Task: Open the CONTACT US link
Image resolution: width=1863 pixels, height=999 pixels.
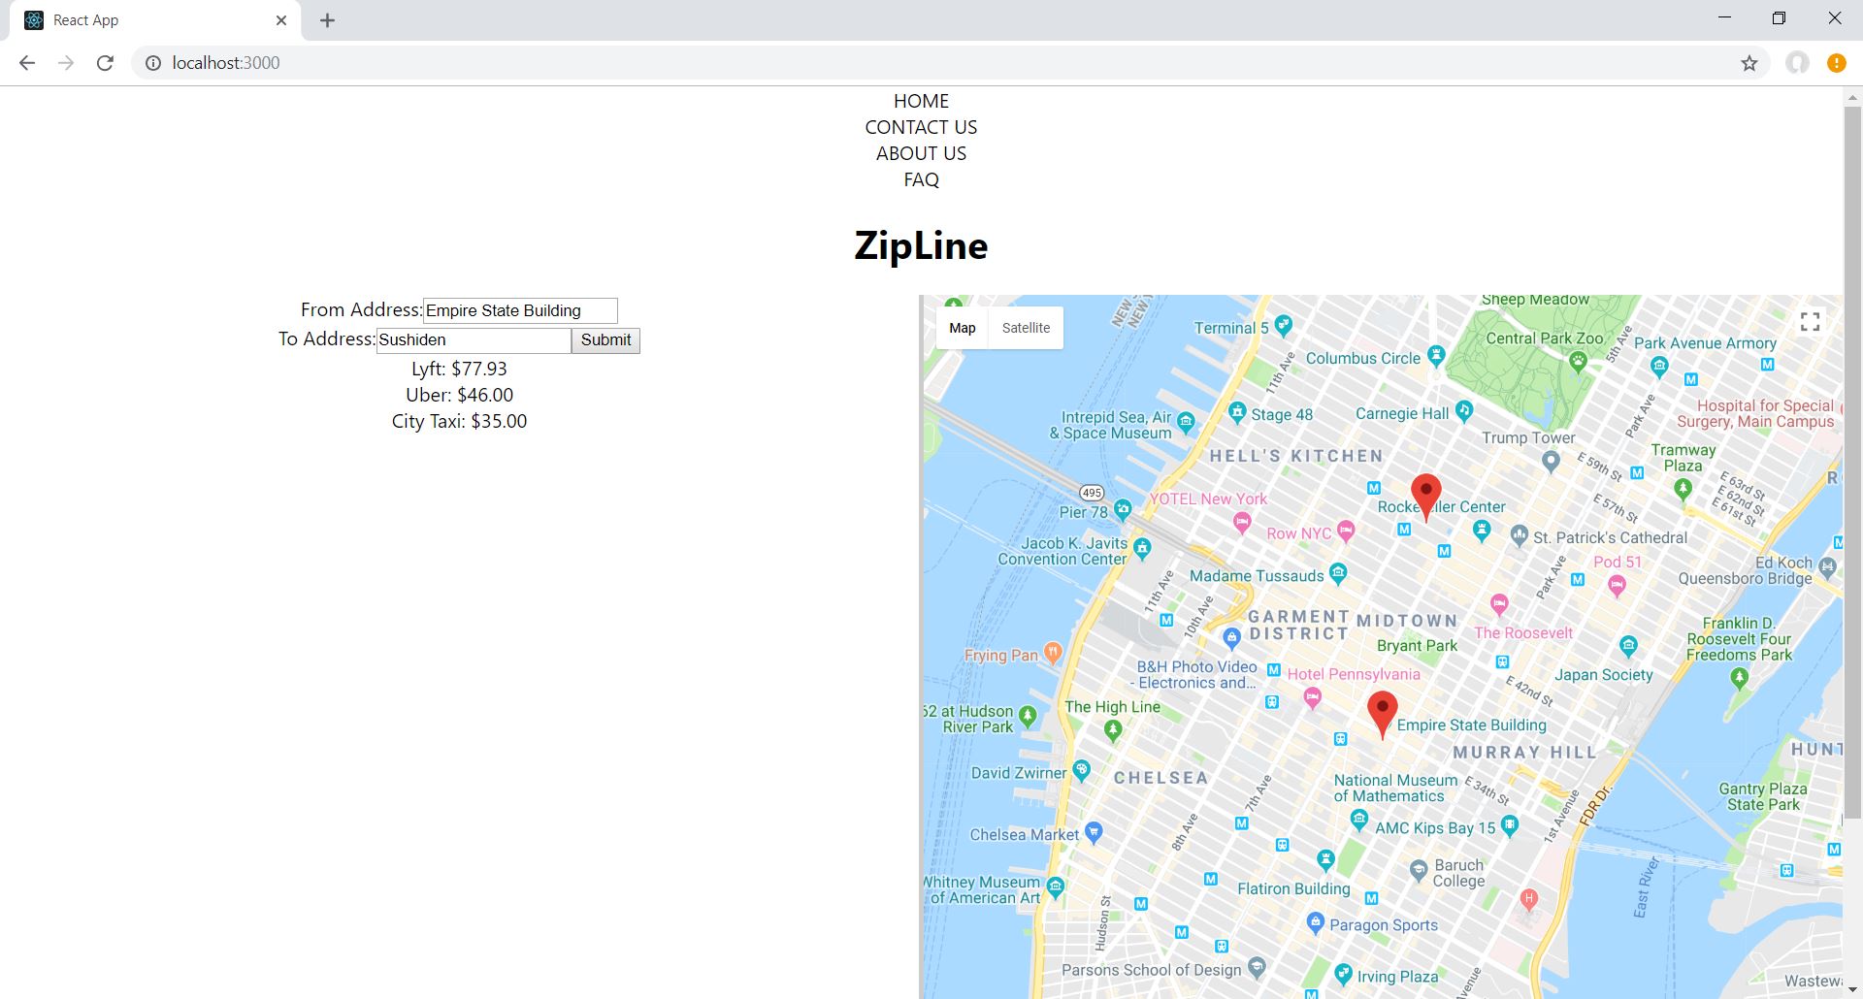Action: pos(921,127)
